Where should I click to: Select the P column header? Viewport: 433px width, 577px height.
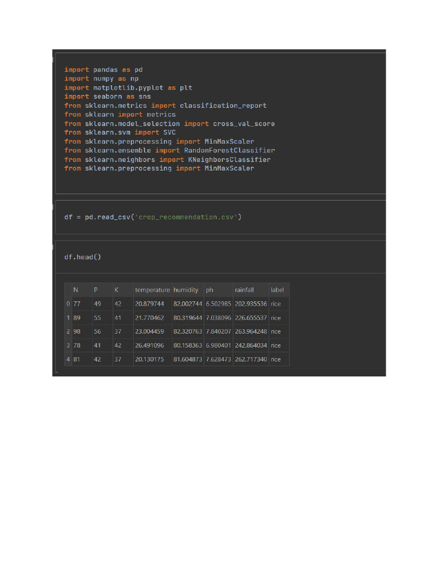[96, 290]
